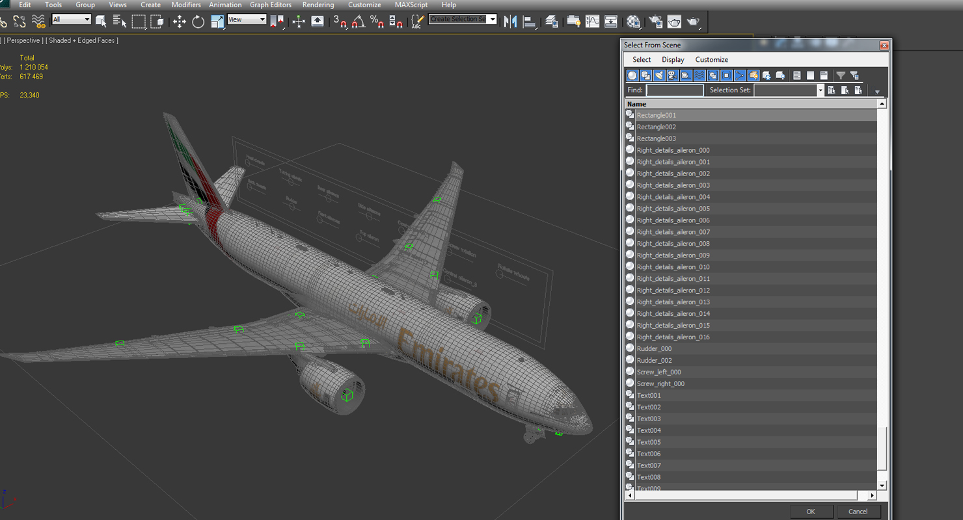Click the Perspective viewport label
Image resolution: width=963 pixels, height=520 pixels.
25,40
